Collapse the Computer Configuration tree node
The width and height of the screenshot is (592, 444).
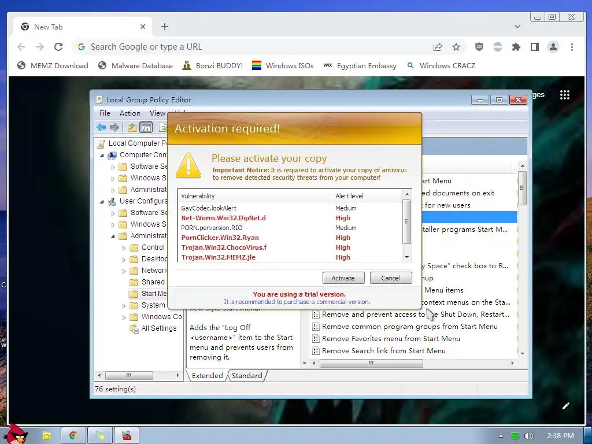102,155
